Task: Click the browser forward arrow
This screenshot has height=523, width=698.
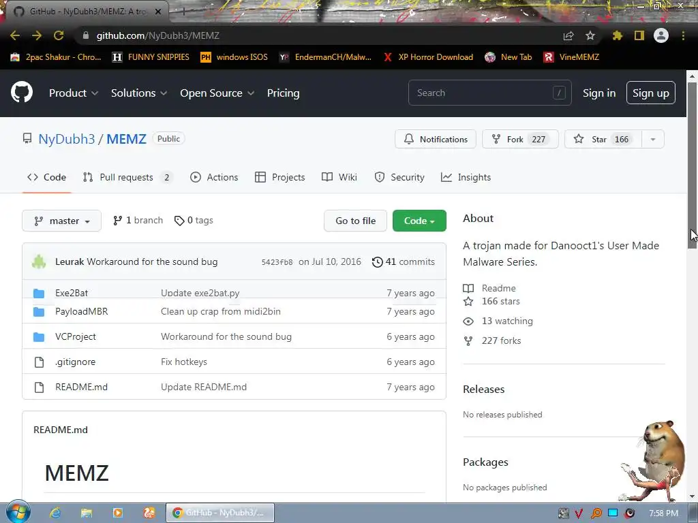Action: coord(37,35)
